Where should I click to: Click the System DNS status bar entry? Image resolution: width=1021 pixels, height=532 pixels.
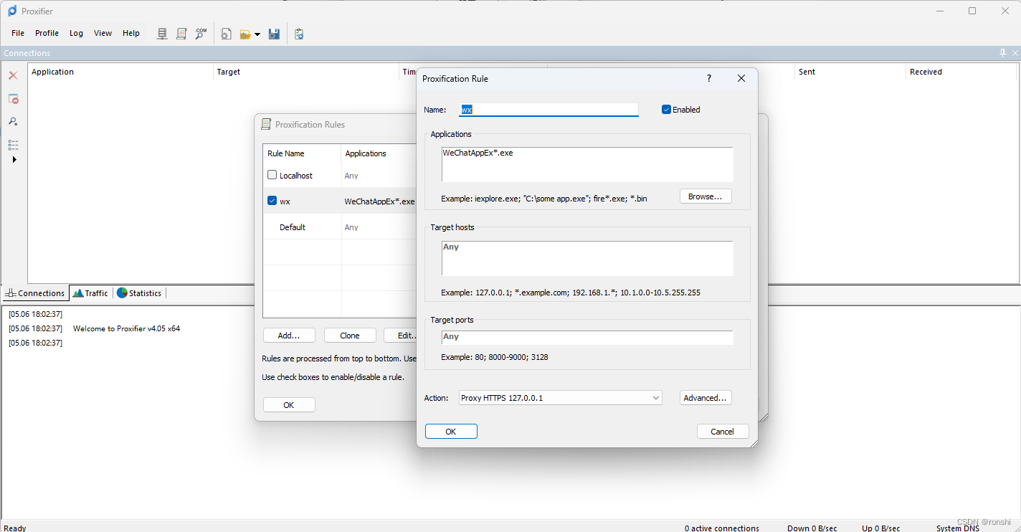click(957, 528)
